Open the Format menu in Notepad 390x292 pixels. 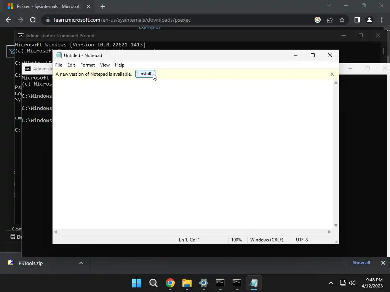(88, 65)
